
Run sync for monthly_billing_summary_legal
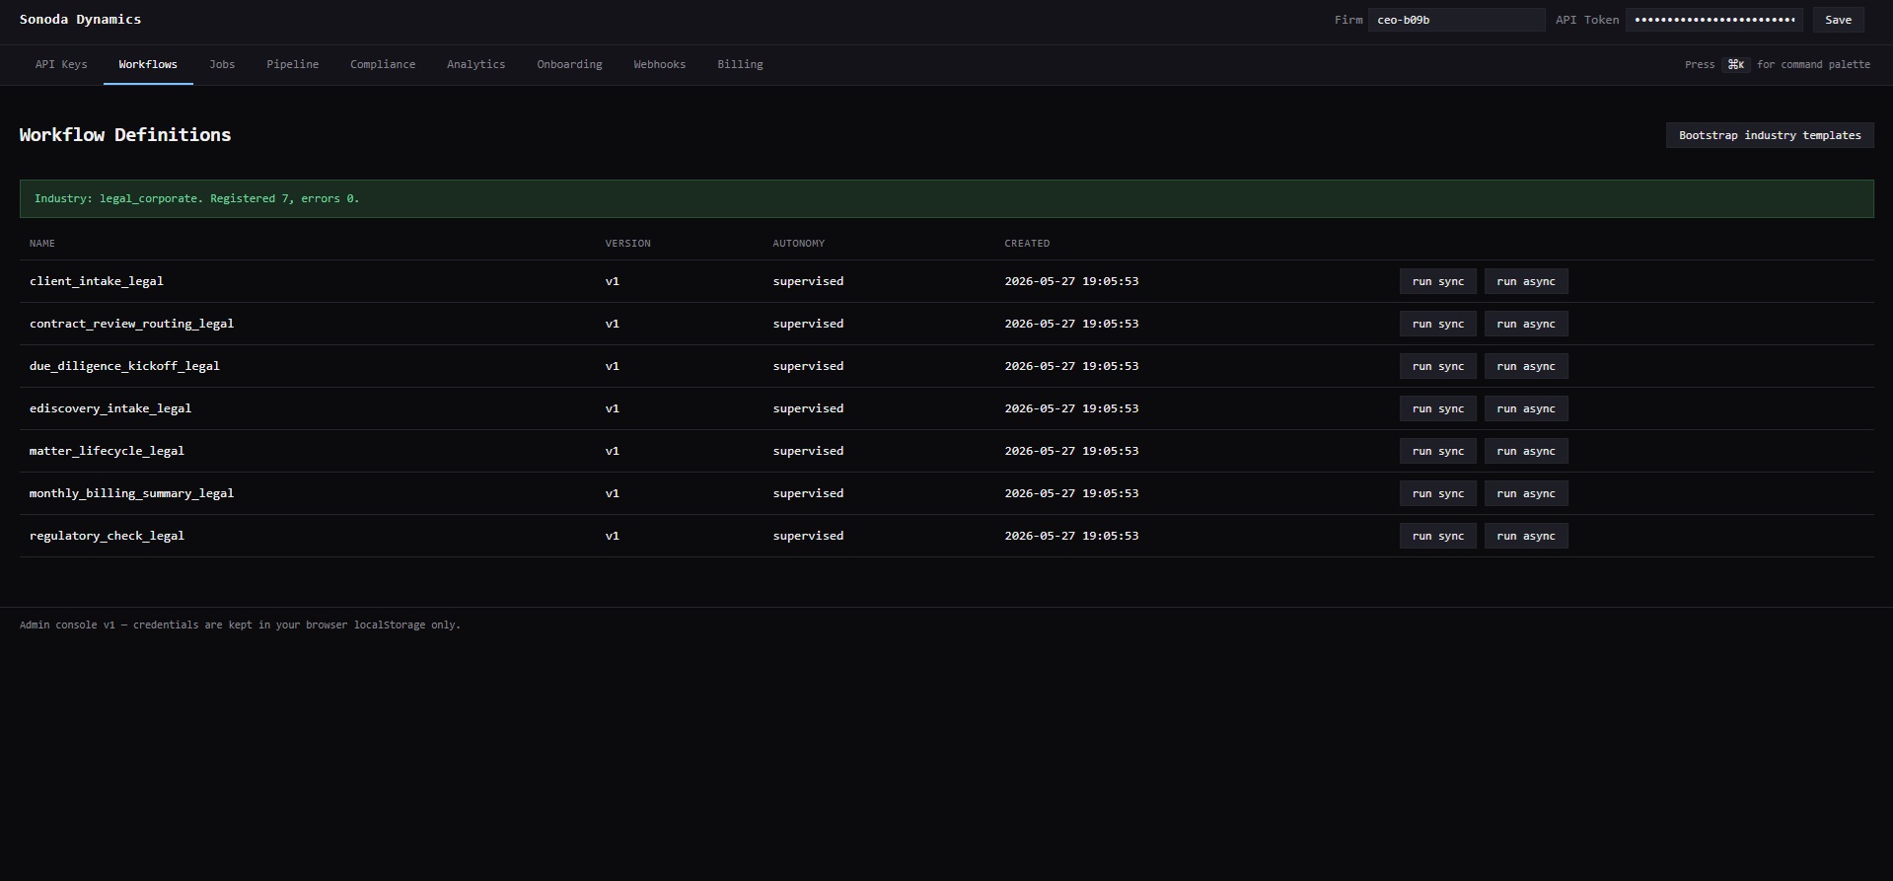tap(1437, 493)
